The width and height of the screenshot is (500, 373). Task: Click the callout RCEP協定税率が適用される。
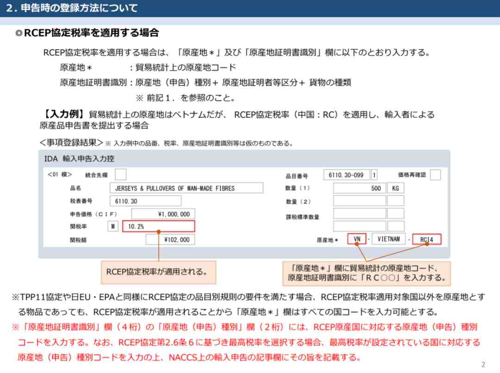[158, 272]
